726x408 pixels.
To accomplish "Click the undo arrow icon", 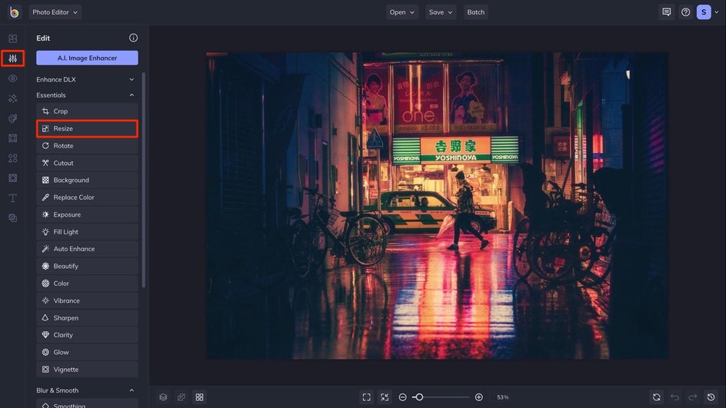I will (x=674, y=397).
